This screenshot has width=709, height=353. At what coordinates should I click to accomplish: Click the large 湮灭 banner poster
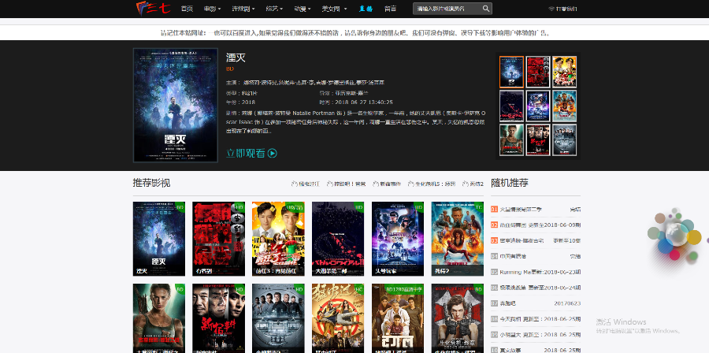tap(176, 106)
